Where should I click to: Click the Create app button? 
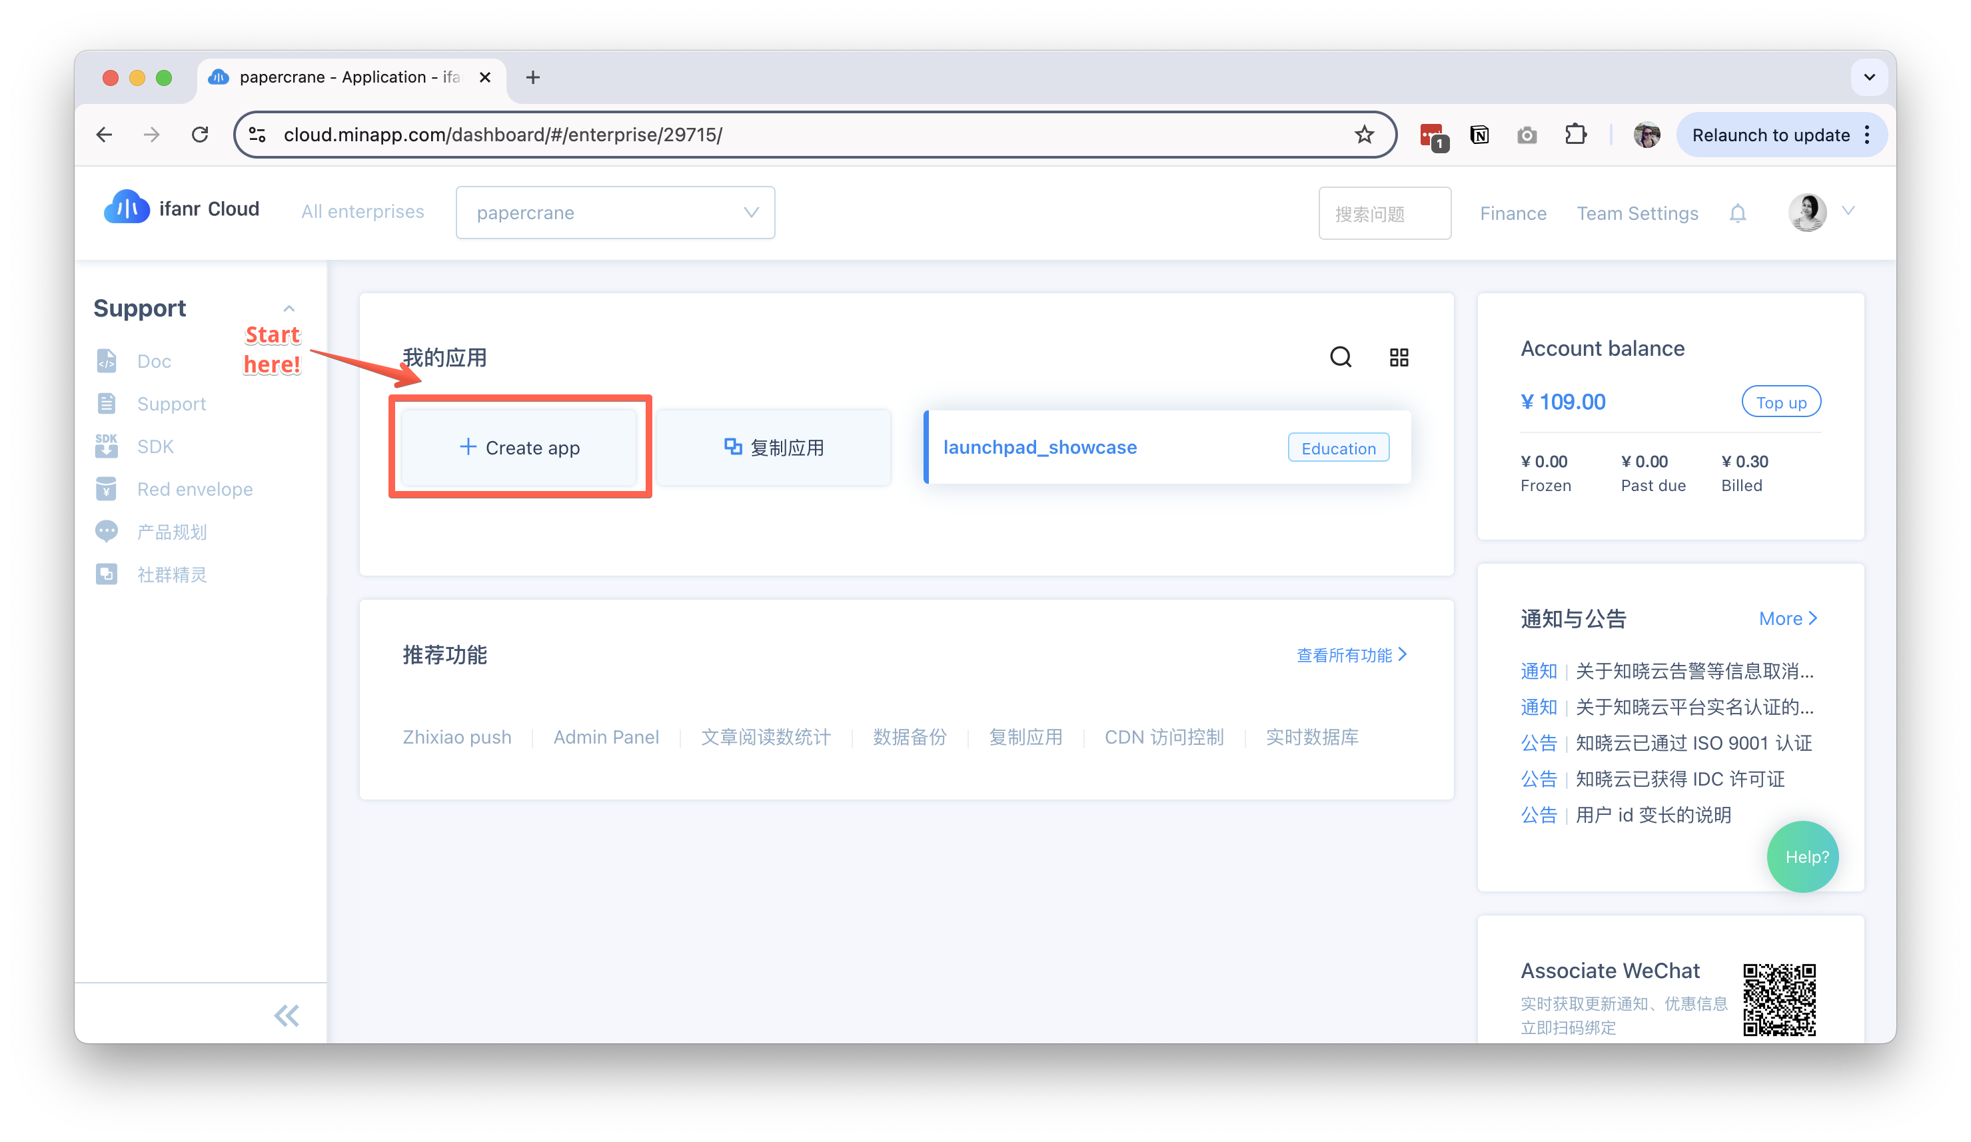click(520, 446)
